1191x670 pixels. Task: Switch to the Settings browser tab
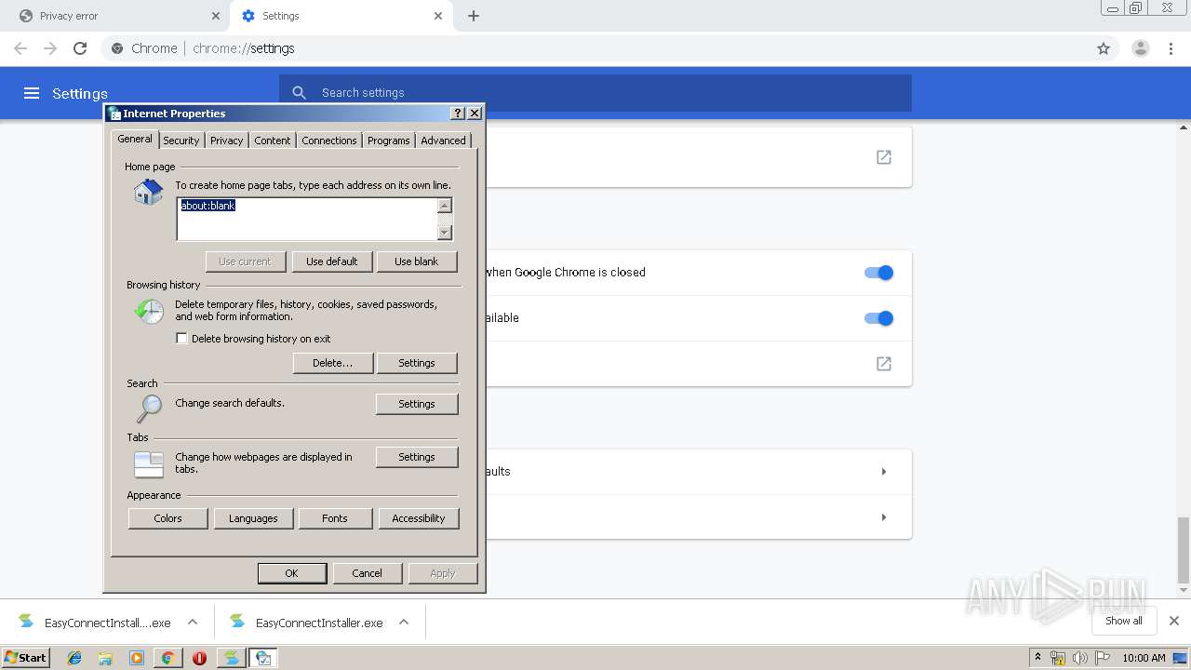(x=341, y=16)
